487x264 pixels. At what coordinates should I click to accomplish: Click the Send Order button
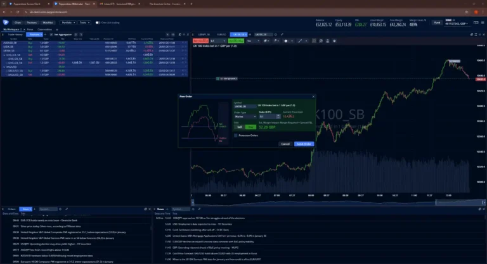coord(304,144)
